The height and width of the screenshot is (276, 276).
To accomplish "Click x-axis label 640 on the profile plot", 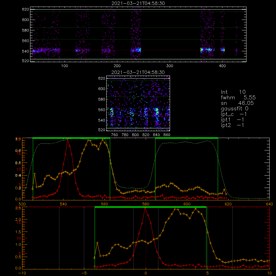I will point(269,204).
